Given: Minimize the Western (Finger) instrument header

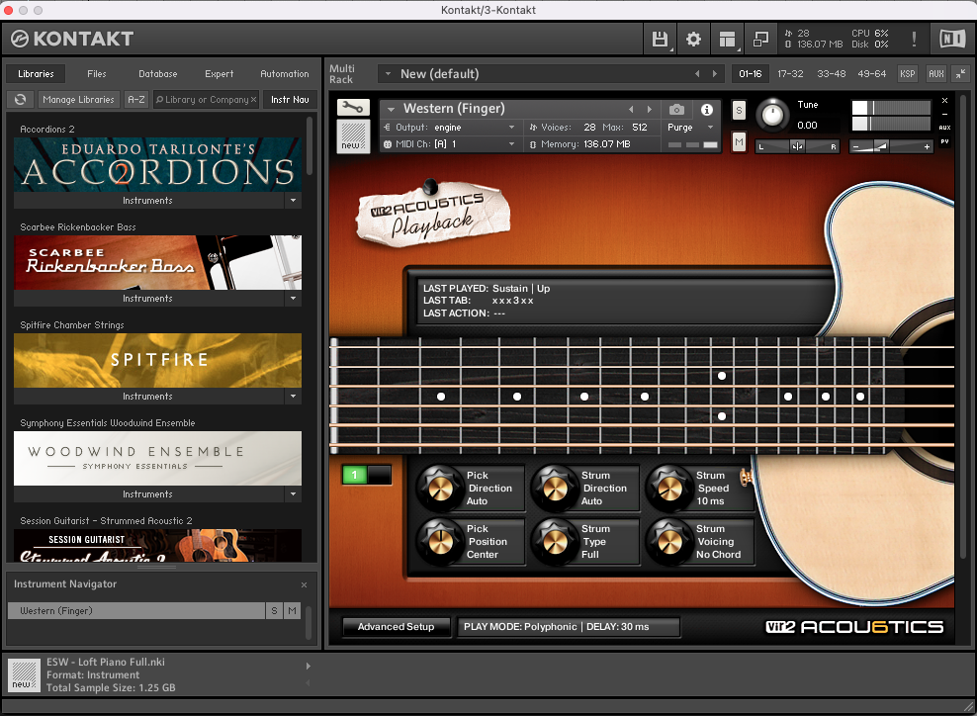Looking at the screenshot, I should 944,114.
